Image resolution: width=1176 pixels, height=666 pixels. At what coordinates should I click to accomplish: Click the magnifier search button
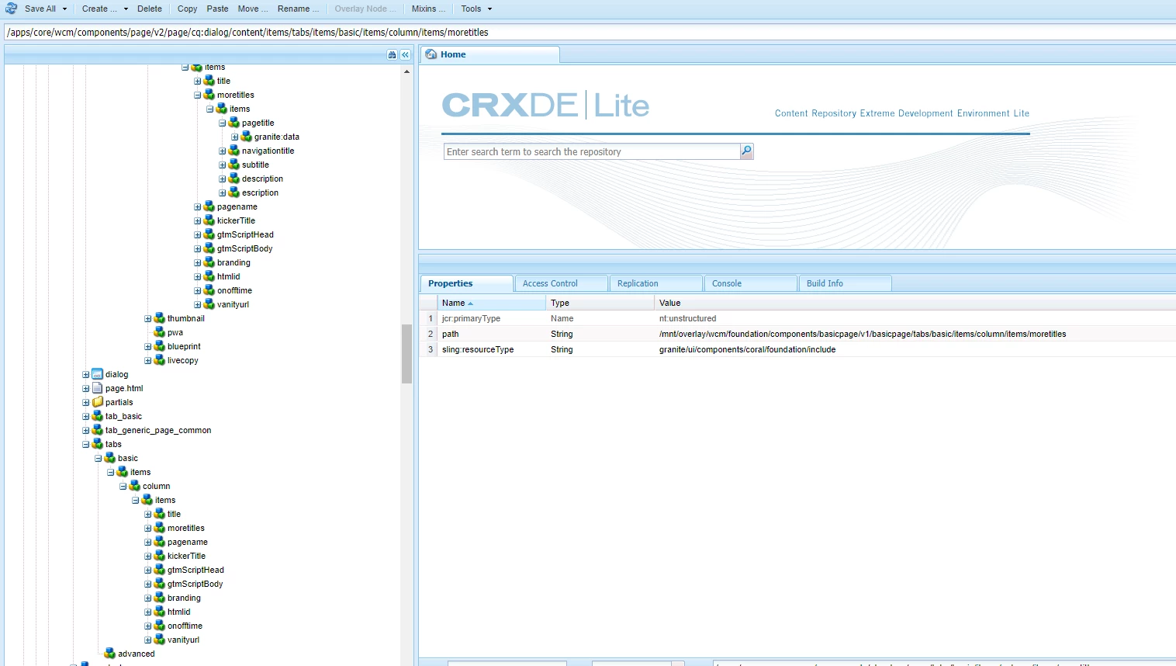click(x=746, y=151)
